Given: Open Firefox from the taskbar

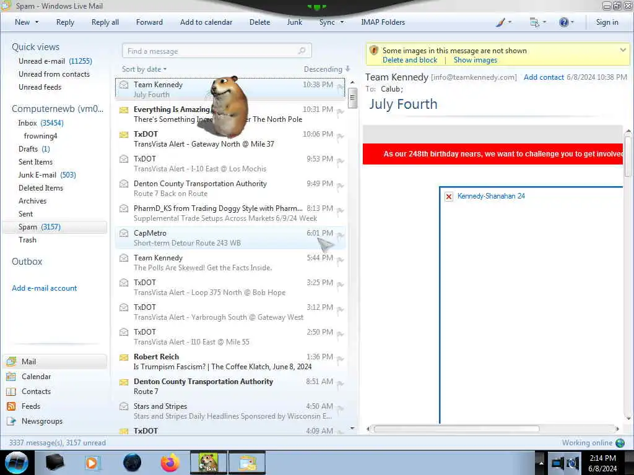Looking at the screenshot, I should 170,463.
